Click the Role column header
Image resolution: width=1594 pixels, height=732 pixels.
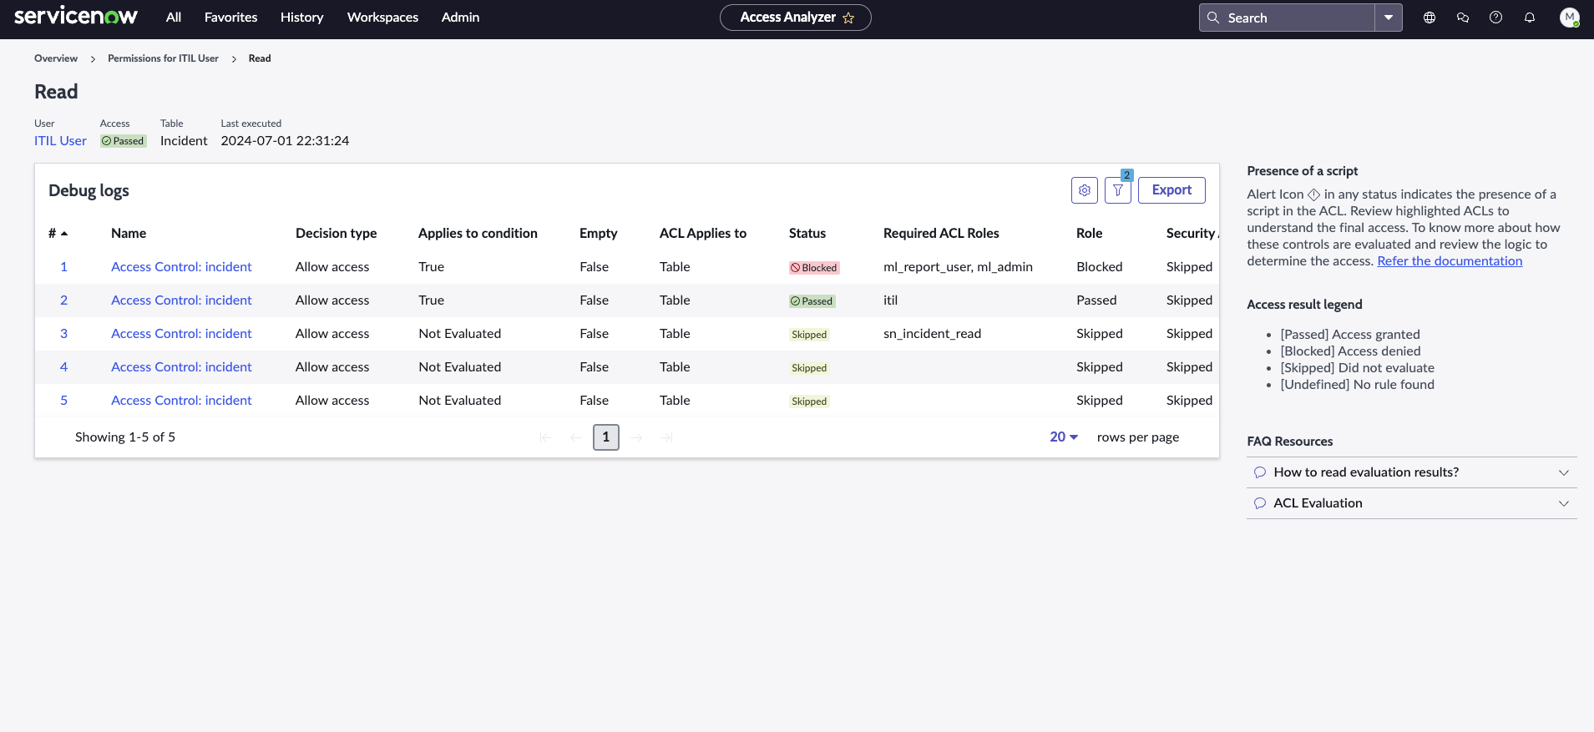click(1090, 234)
